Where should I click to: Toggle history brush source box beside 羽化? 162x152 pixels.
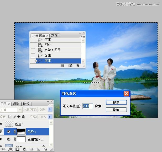[33, 45]
